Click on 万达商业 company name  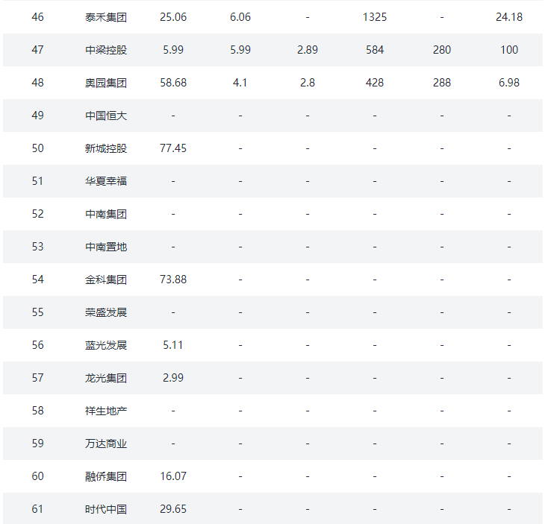coord(106,443)
